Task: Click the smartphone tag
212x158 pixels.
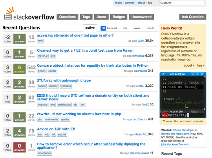Action: (x=44, y=153)
